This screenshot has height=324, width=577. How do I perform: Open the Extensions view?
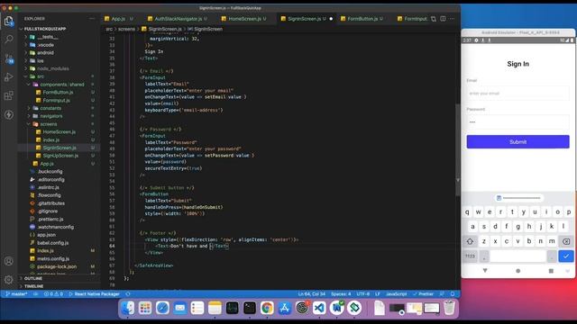coord(8,96)
